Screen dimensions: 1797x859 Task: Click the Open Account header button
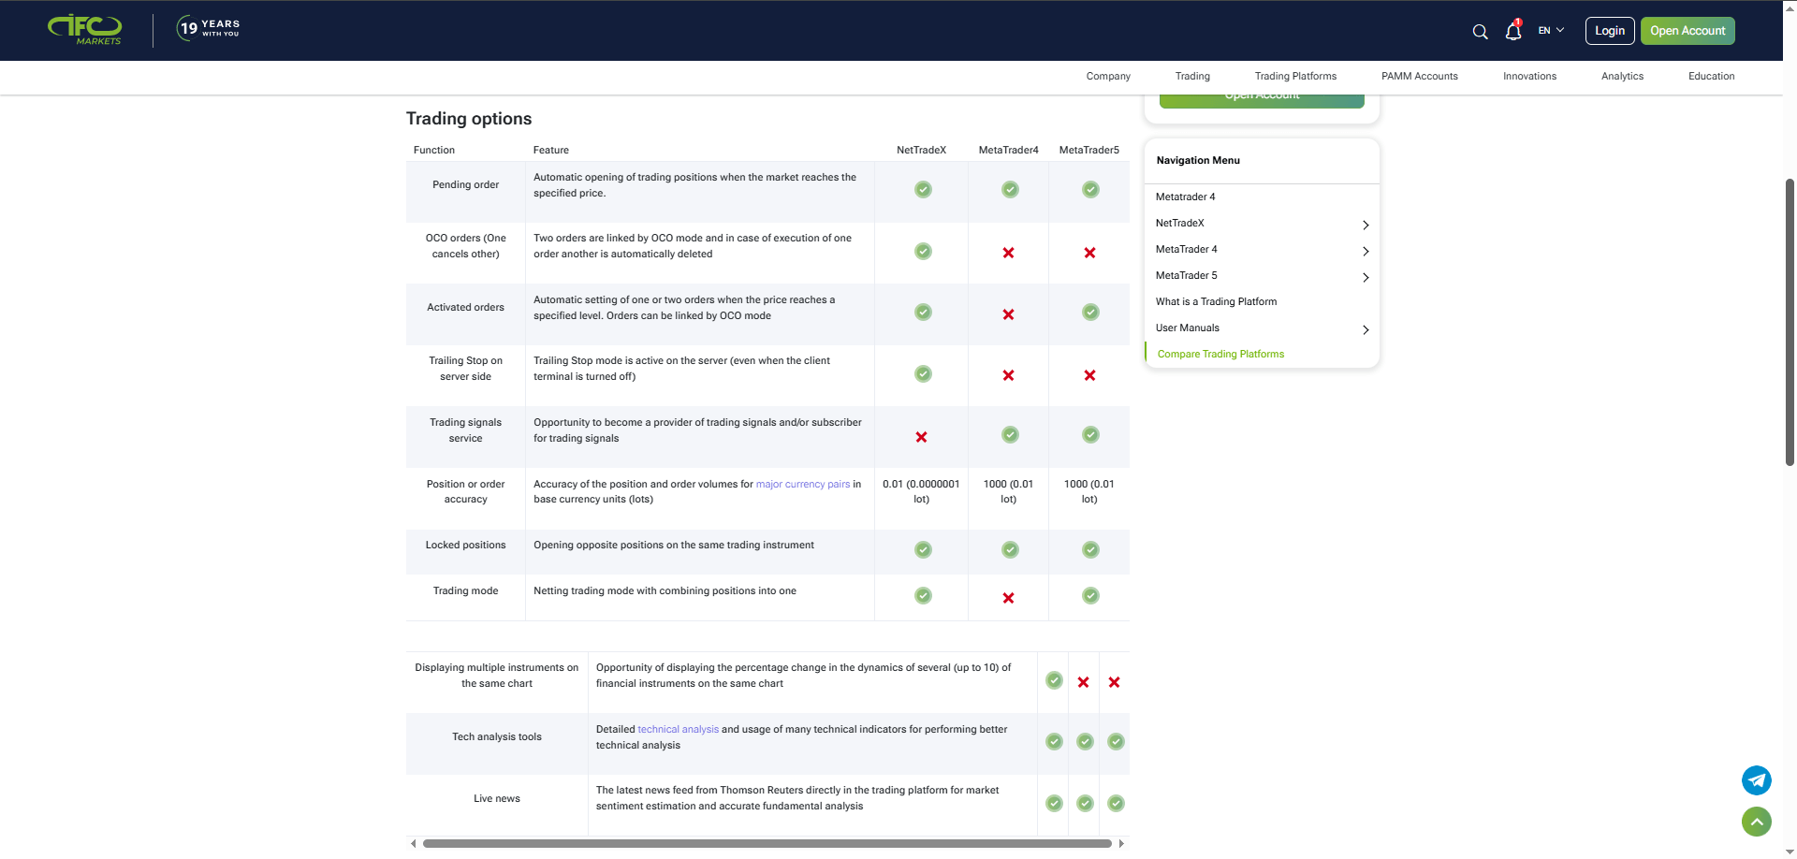[1687, 31]
